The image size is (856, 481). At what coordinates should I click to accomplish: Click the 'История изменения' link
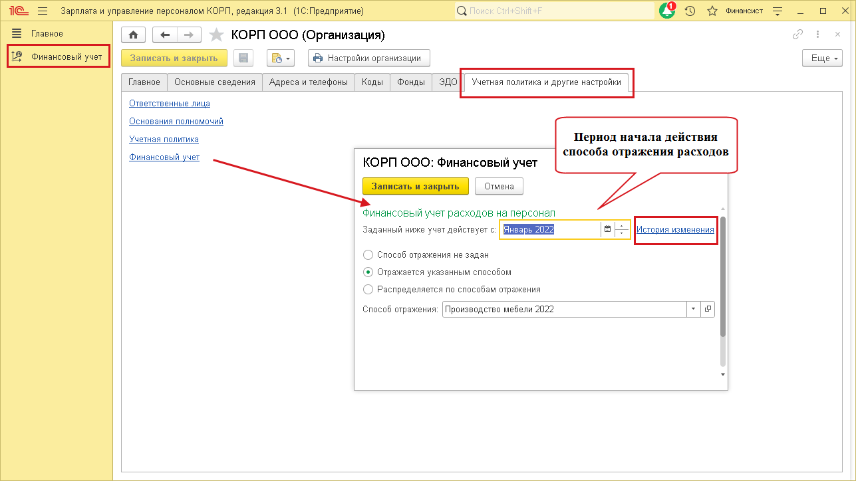(675, 229)
